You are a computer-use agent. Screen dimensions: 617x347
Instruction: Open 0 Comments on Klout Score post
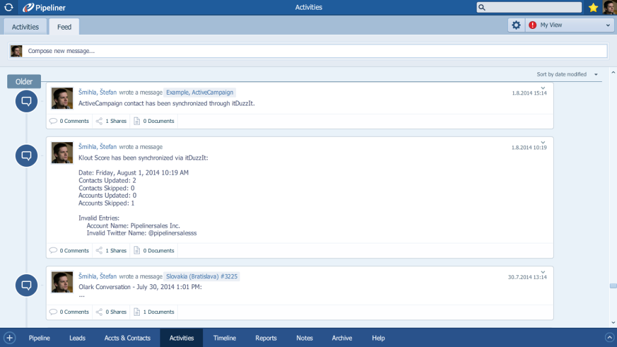(69, 251)
